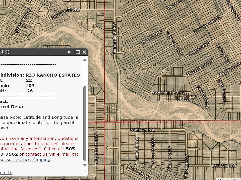Select unit value 26
The image size is (241, 180).
(30, 91)
